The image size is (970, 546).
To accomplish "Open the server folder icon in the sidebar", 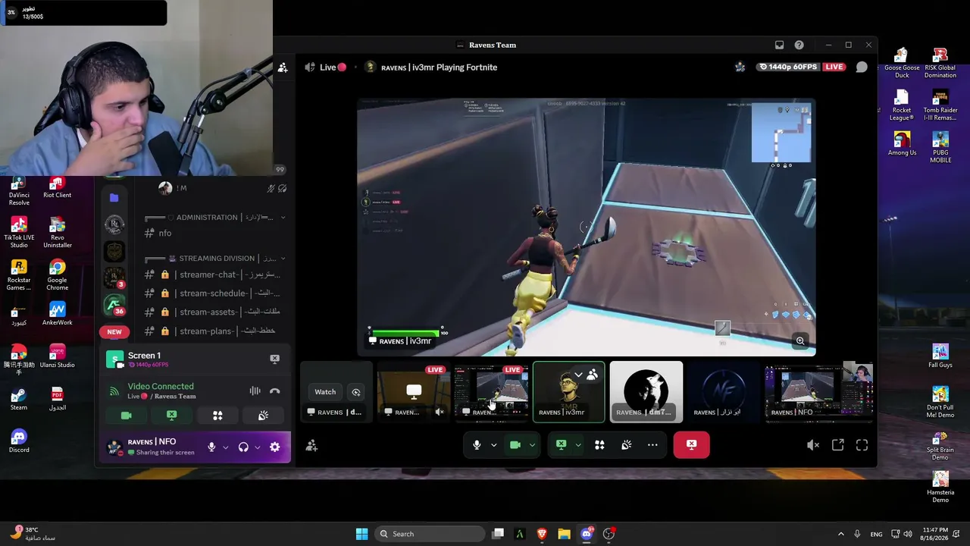I will tap(114, 198).
